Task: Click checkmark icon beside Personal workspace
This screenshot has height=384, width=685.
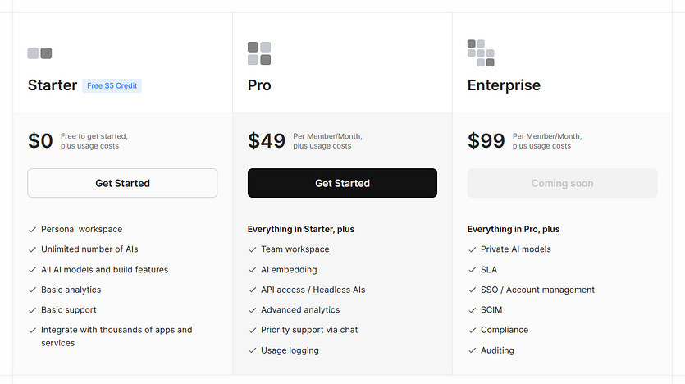Action: click(x=32, y=230)
